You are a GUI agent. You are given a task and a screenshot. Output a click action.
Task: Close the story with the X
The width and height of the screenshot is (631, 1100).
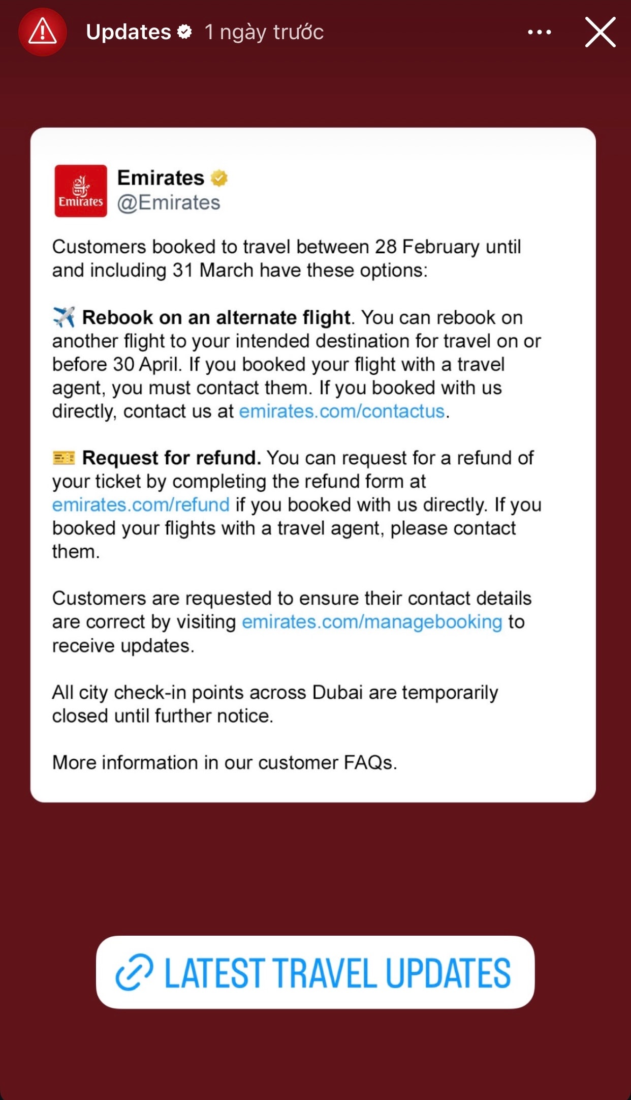pos(600,32)
